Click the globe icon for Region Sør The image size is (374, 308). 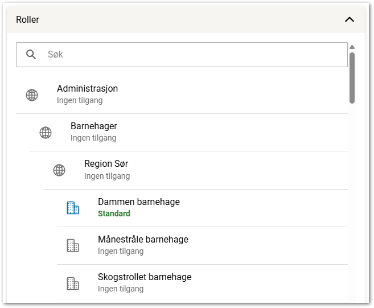[x=59, y=170]
